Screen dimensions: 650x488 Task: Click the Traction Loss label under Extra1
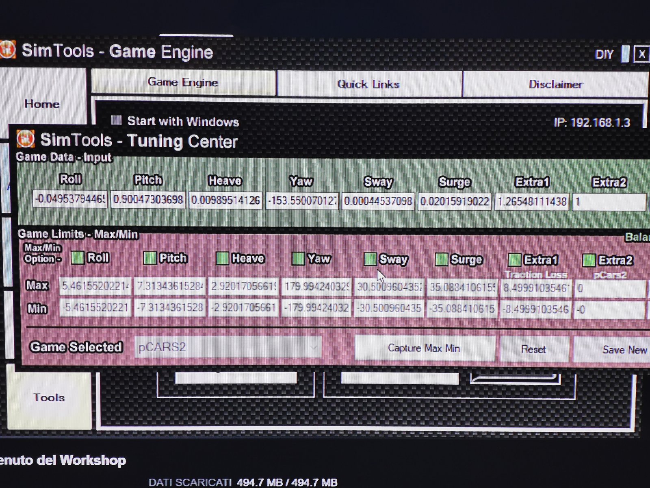pos(536,274)
